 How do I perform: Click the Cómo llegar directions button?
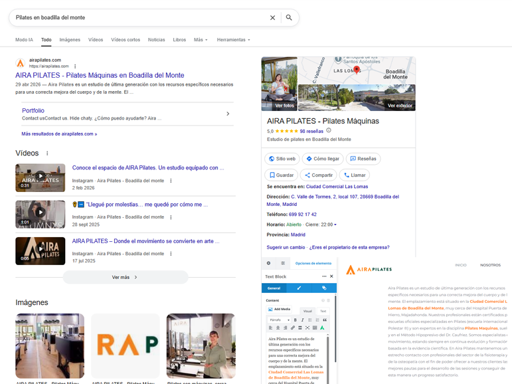(323, 159)
